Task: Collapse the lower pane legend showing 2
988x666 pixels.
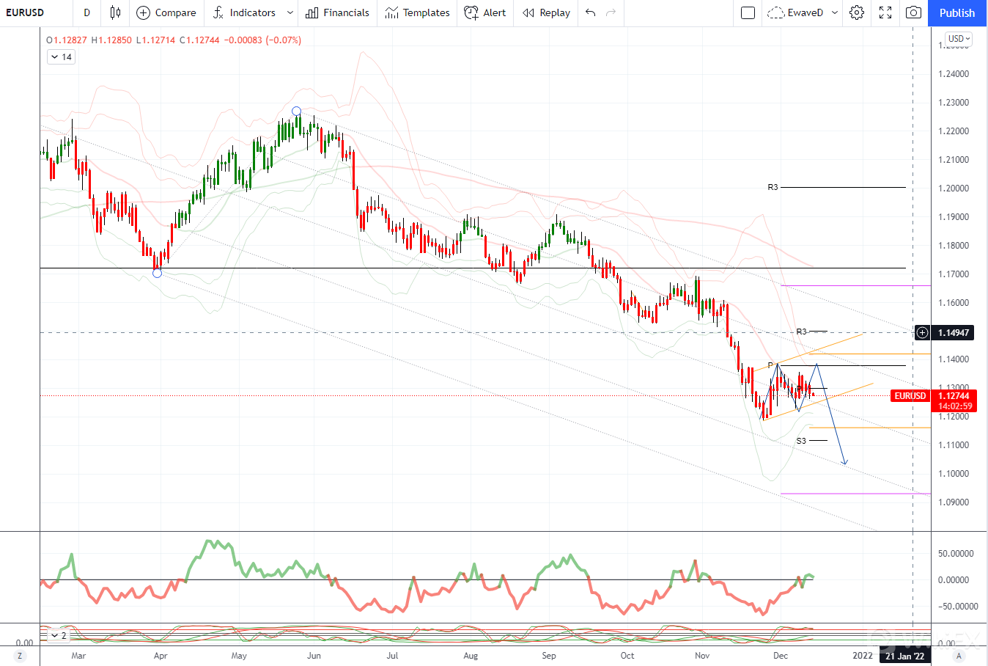Action: [x=53, y=636]
